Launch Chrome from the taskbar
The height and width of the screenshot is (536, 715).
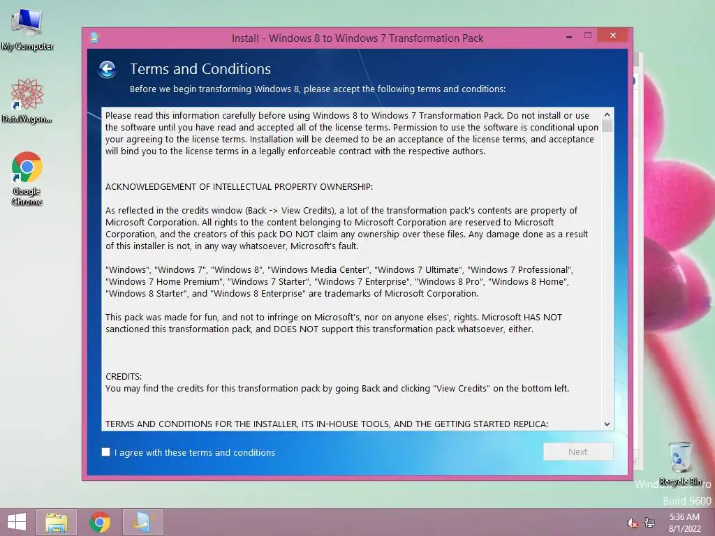pos(99,522)
